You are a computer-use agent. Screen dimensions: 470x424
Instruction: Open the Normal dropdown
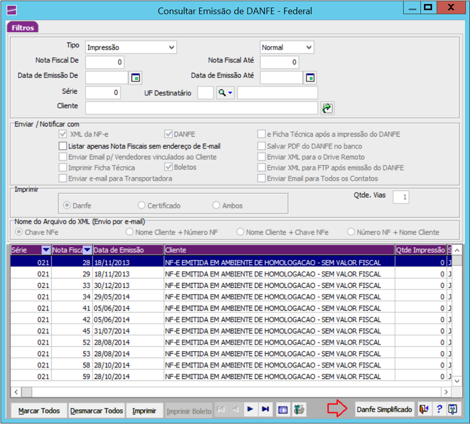pos(287,47)
